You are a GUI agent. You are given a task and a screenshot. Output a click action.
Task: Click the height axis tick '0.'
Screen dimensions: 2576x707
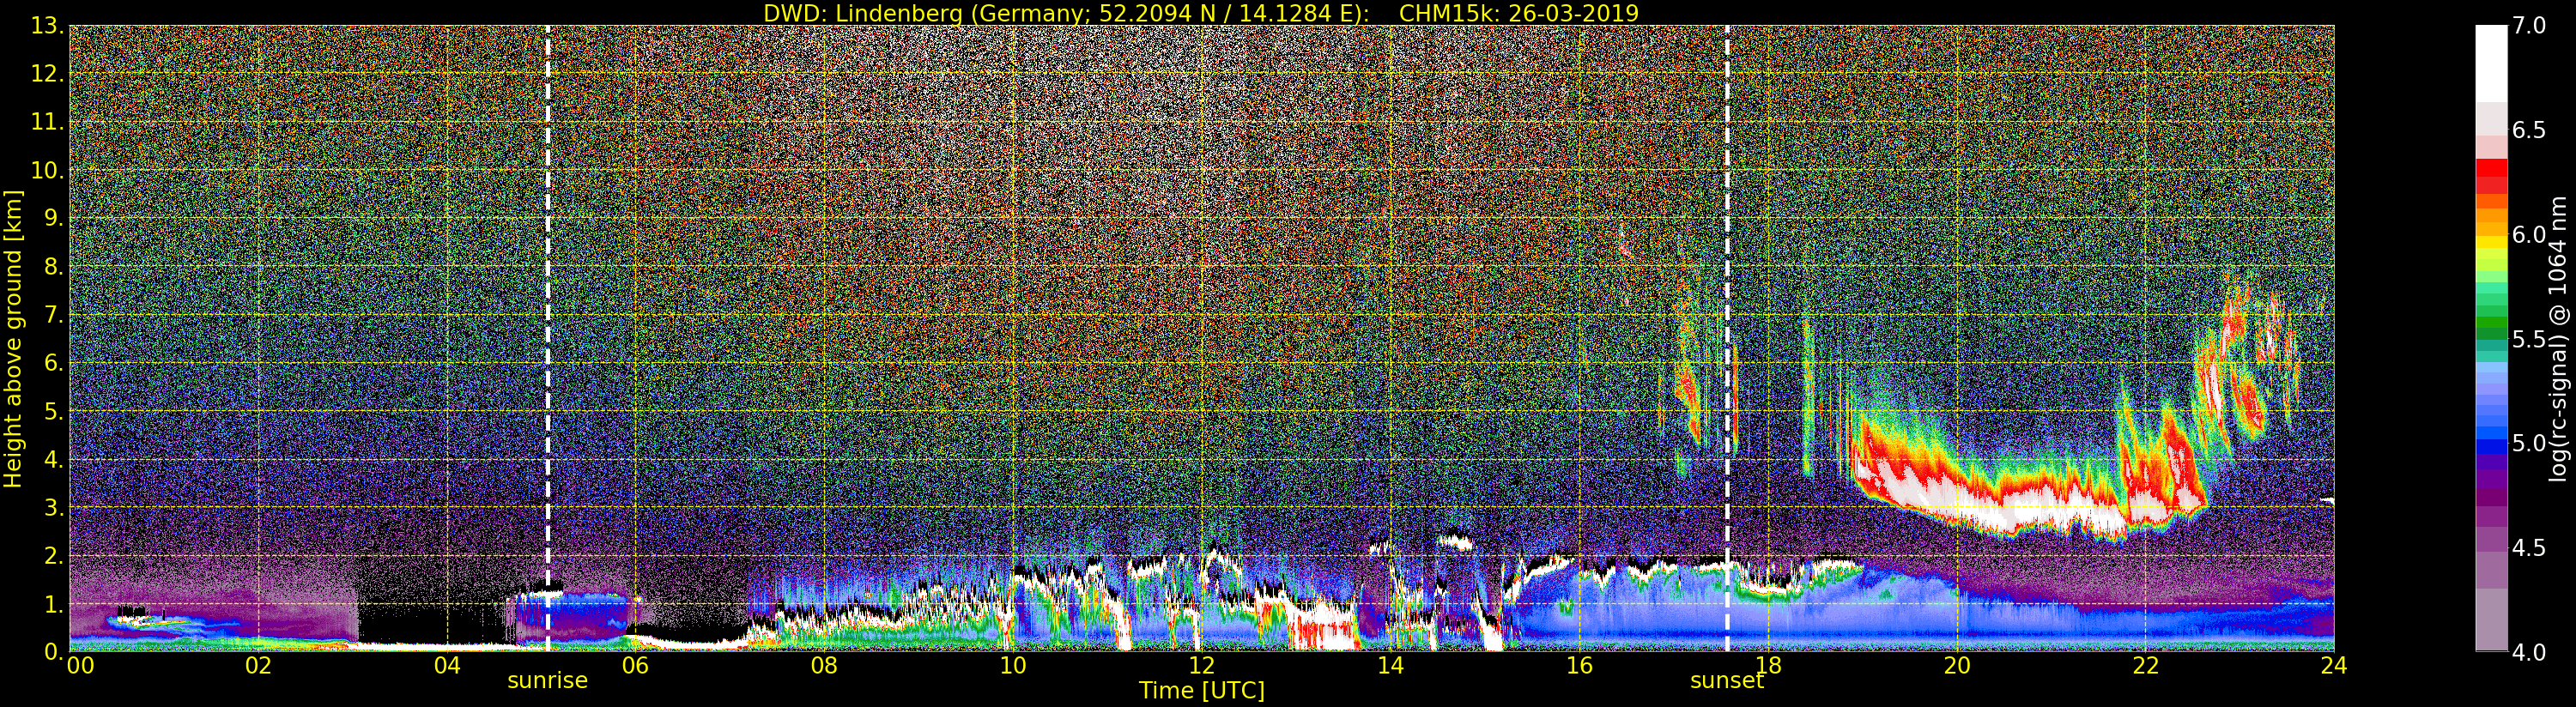coord(54,651)
